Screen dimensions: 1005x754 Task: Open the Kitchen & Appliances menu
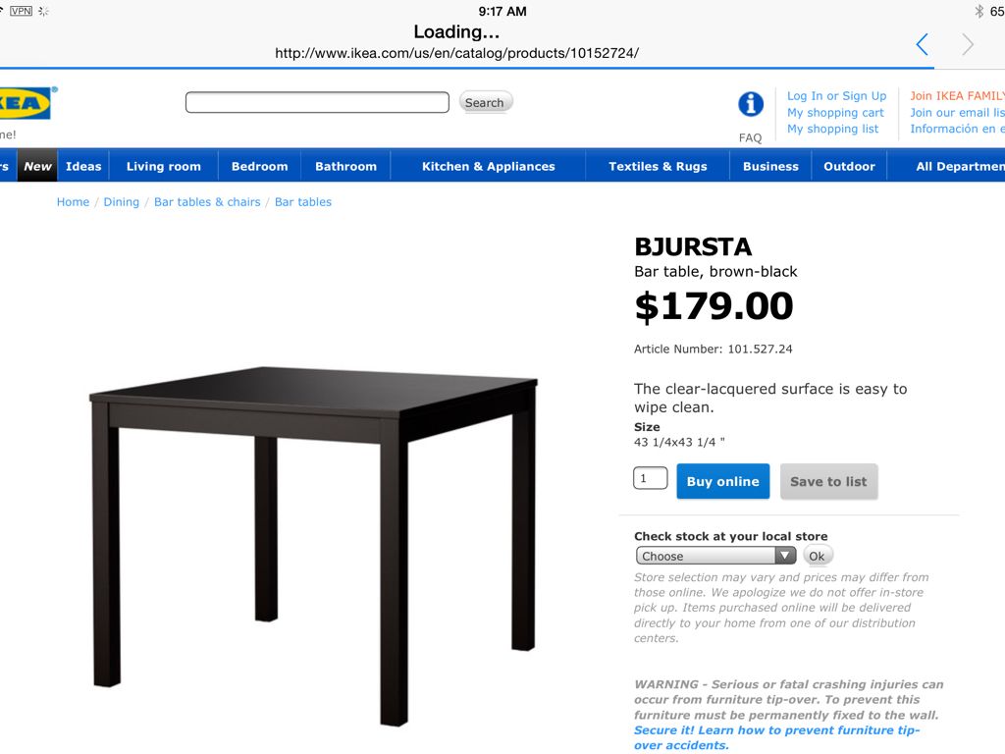489,166
